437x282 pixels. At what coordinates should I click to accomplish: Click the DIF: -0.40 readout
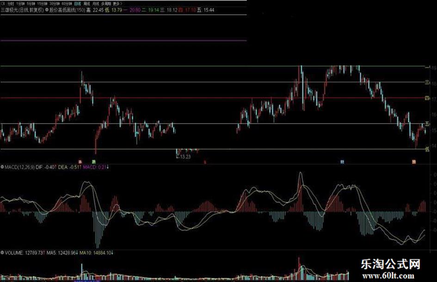pyautogui.click(x=46, y=167)
